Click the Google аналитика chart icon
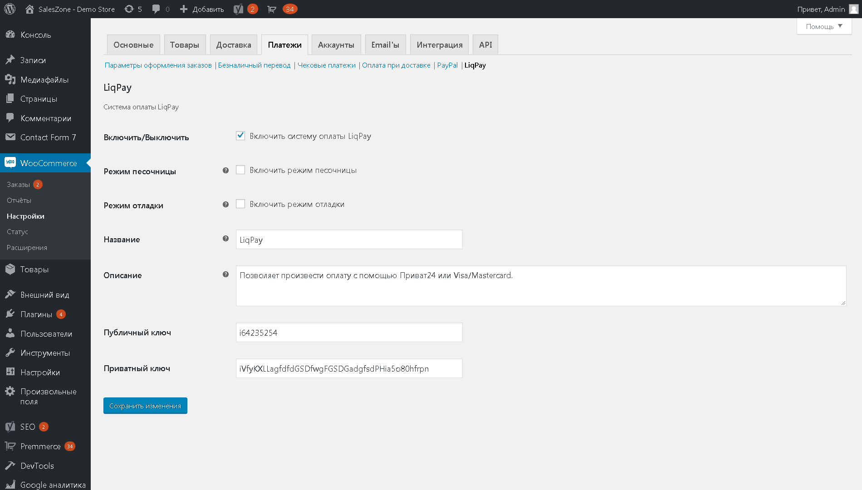Viewport: 862px width, 490px height. pos(10,485)
